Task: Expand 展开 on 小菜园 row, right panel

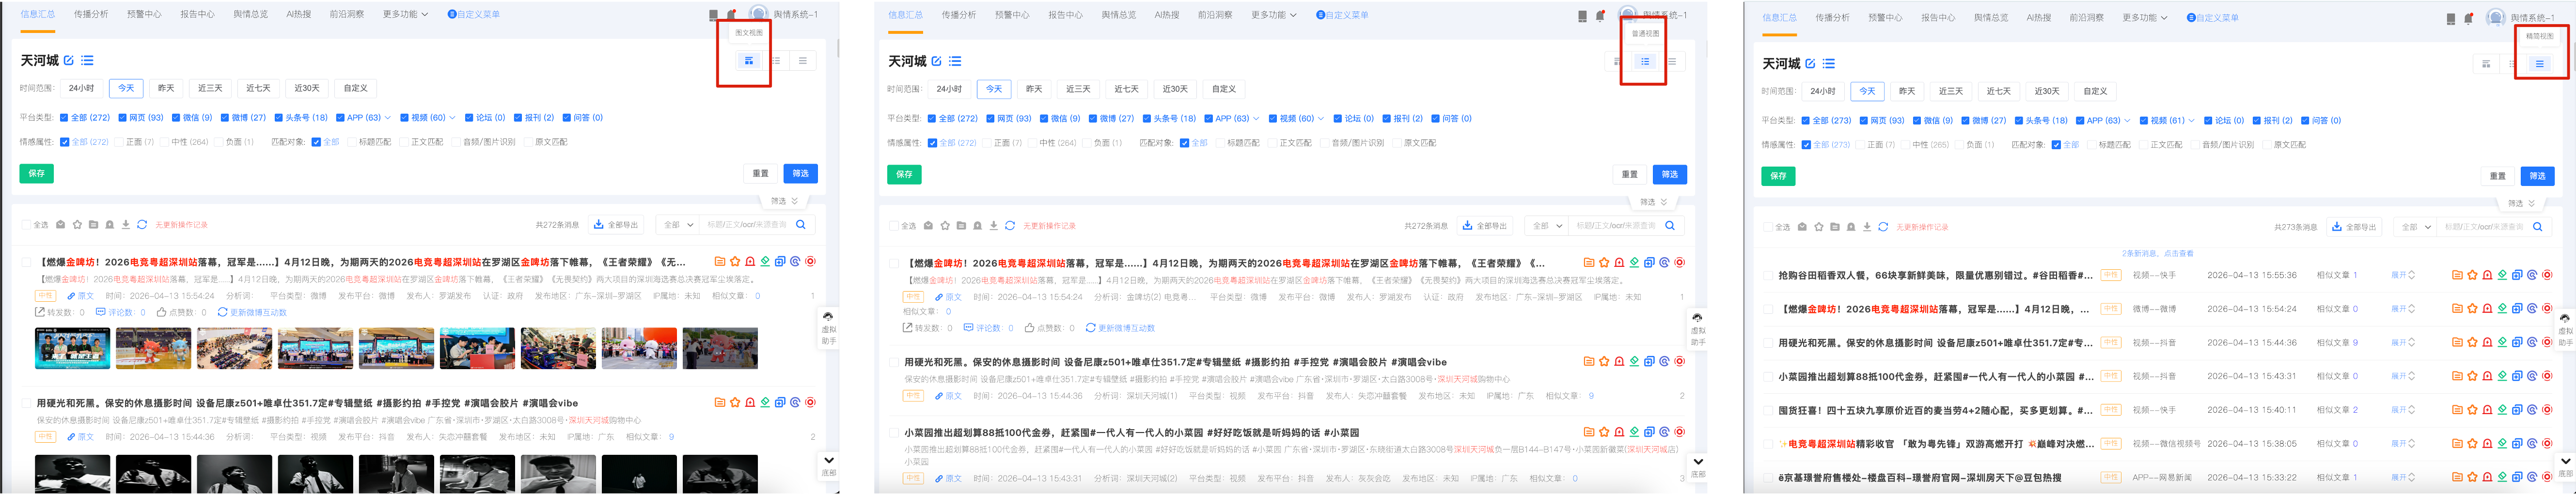Action: pos(2402,377)
